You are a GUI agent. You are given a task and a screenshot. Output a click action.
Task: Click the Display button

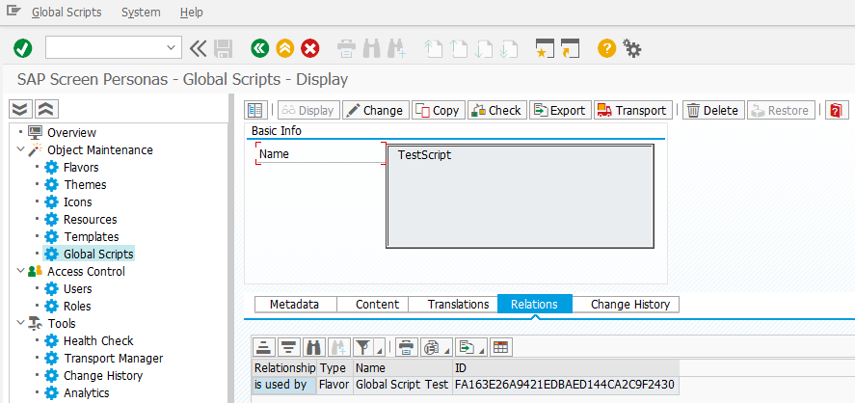click(309, 110)
